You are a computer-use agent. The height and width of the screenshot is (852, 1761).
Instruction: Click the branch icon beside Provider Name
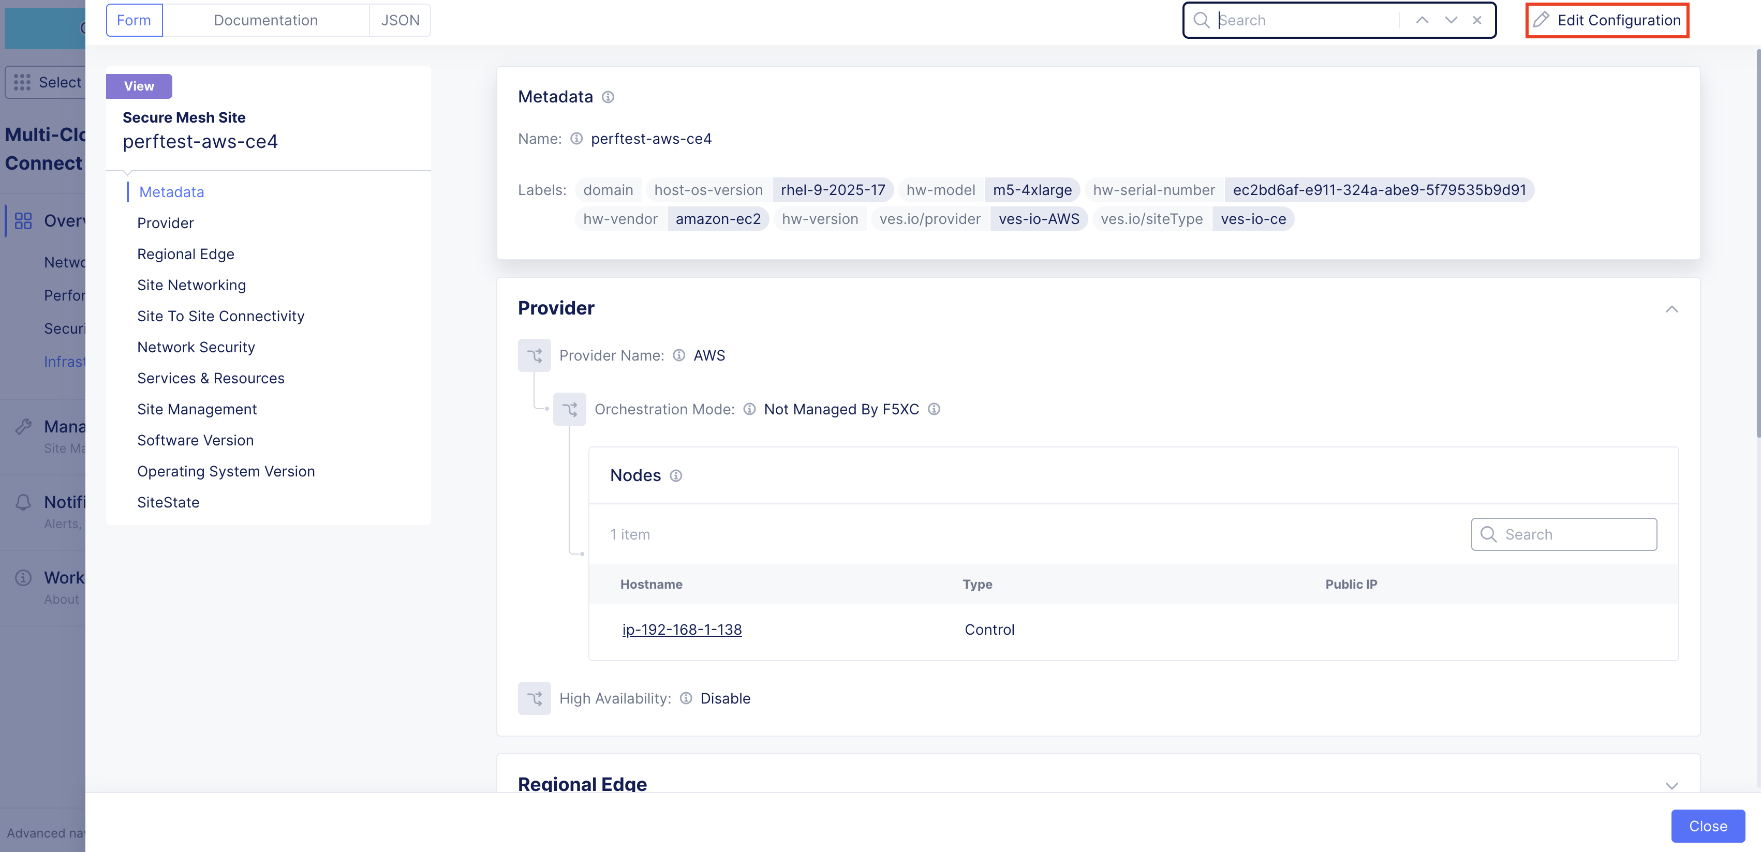point(534,355)
